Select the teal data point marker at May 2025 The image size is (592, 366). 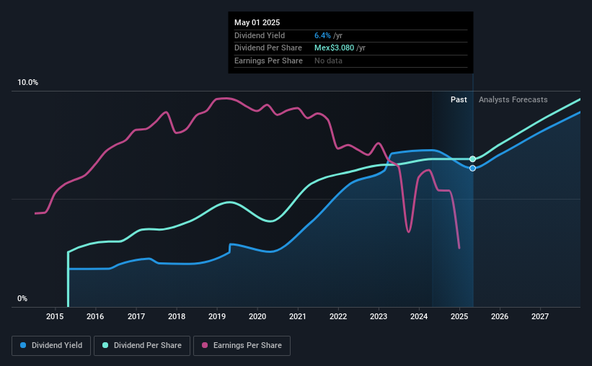[473, 159]
